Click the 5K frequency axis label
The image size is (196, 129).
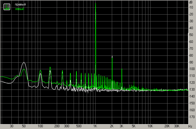pos(134,126)
